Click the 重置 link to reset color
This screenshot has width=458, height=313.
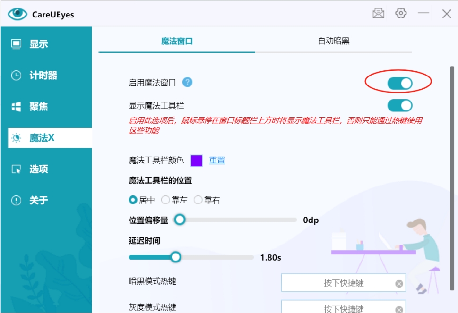[x=217, y=161]
